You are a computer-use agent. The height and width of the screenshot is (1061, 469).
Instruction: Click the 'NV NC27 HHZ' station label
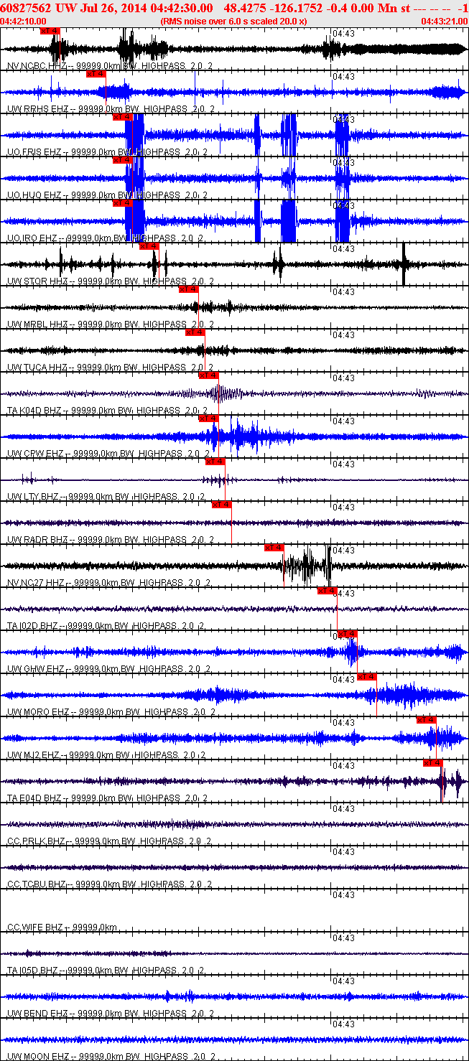coord(36,583)
